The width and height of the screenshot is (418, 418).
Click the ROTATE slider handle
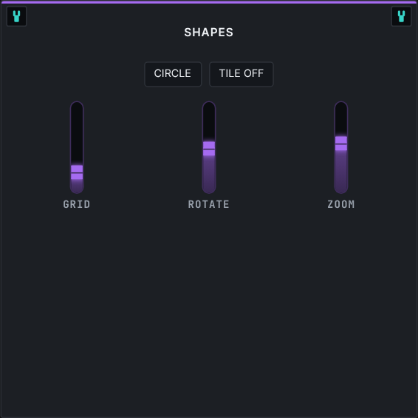point(209,149)
